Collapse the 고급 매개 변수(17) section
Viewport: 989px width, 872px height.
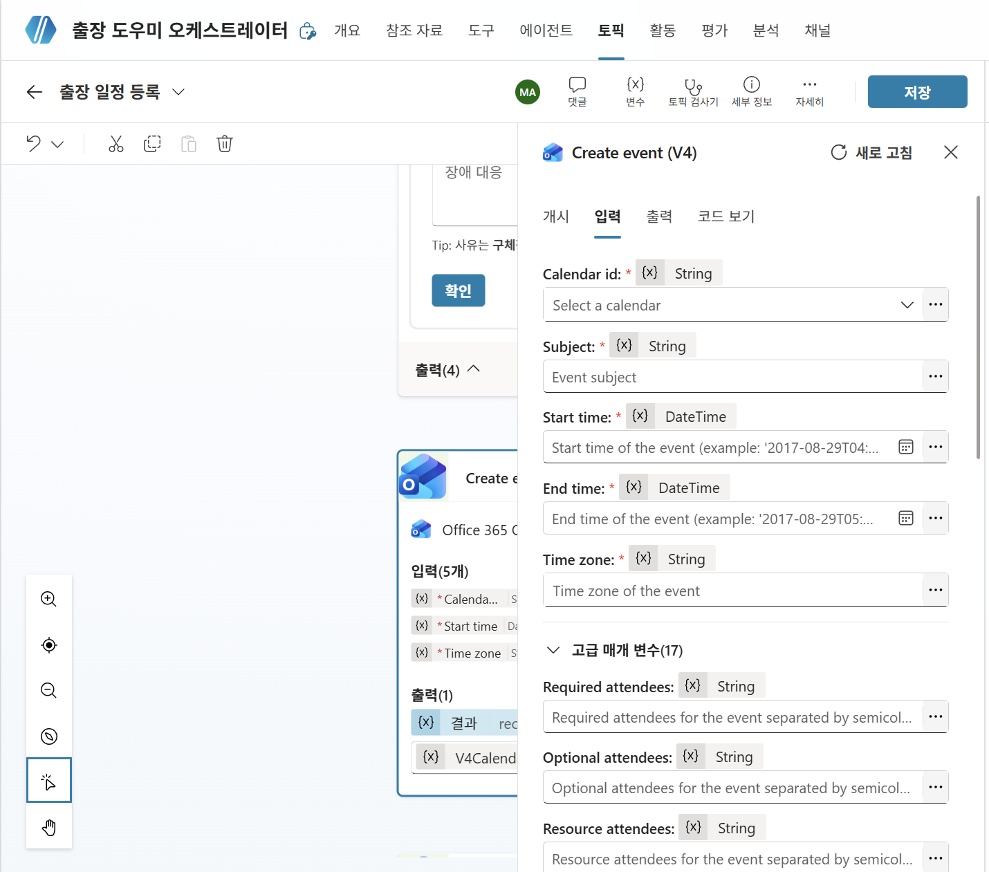click(553, 650)
